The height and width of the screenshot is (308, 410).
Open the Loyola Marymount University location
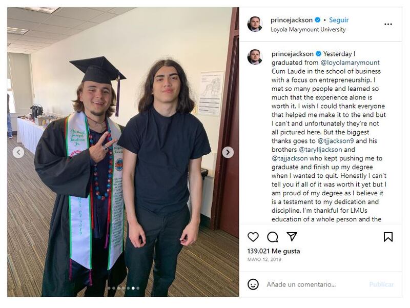pos(308,30)
